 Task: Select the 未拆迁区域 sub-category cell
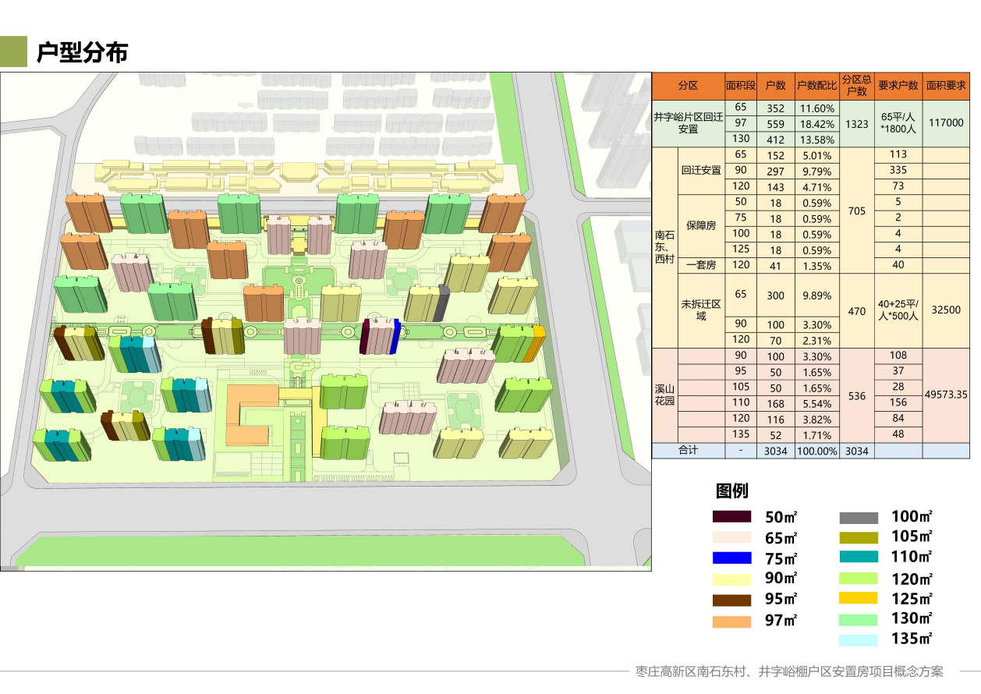tap(701, 310)
